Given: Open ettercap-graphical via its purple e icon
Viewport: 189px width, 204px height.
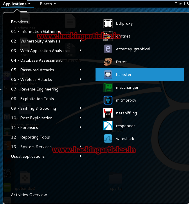Looking at the screenshot, I should [x=108, y=49].
